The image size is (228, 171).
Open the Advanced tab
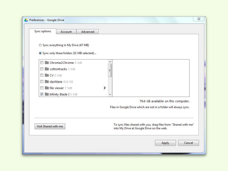coord(87,32)
